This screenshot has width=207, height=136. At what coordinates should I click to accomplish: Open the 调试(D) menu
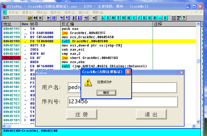coord(42,12)
